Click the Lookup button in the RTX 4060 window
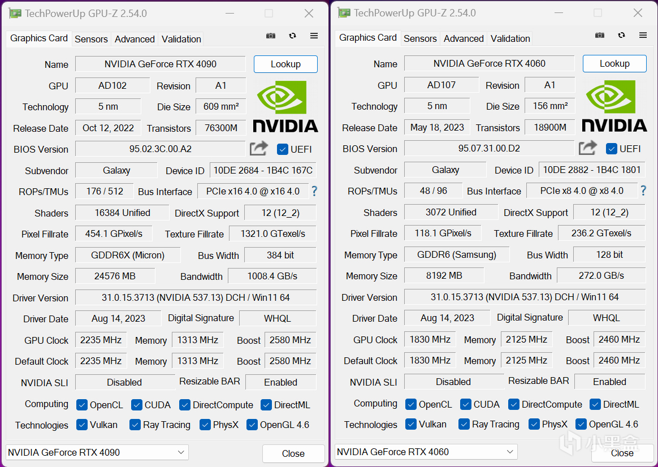This screenshot has height=467, width=658. (x=615, y=64)
